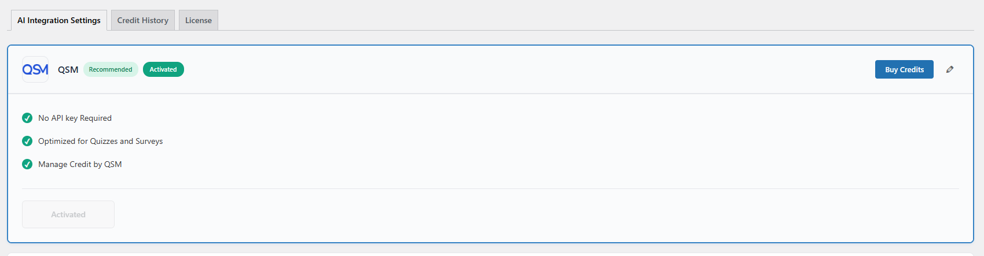Click the divider line above the Activated button

tap(490, 188)
